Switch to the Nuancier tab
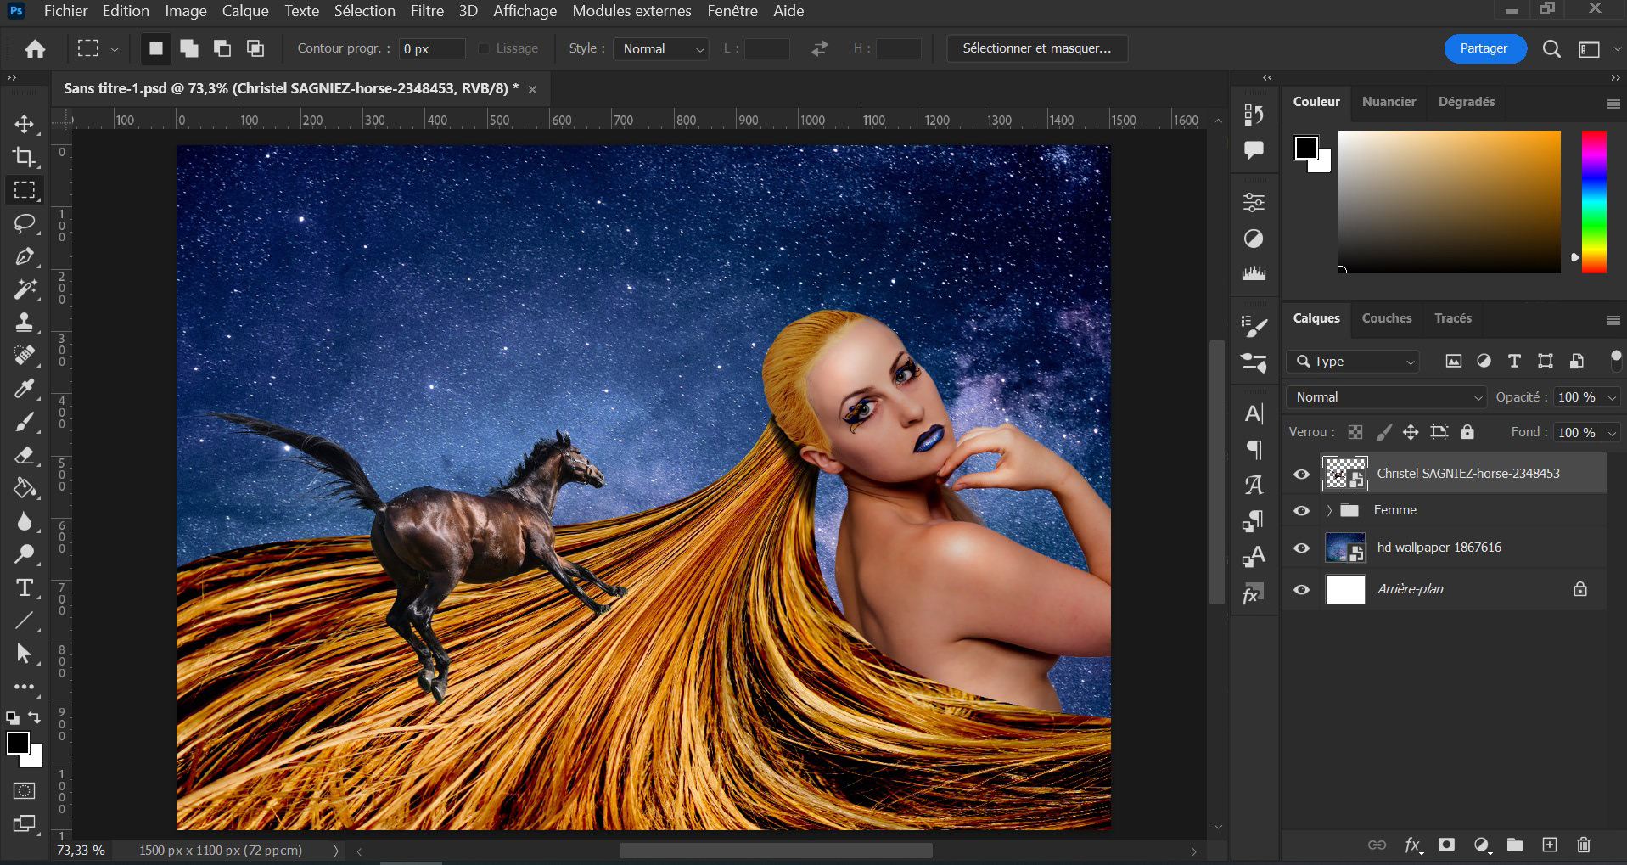This screenshot has height=865, width=1627. pos(1389,102)
